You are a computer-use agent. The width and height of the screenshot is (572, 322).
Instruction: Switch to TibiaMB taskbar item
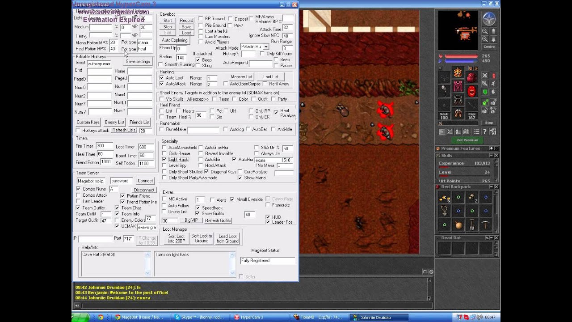[x=318, y=317]
